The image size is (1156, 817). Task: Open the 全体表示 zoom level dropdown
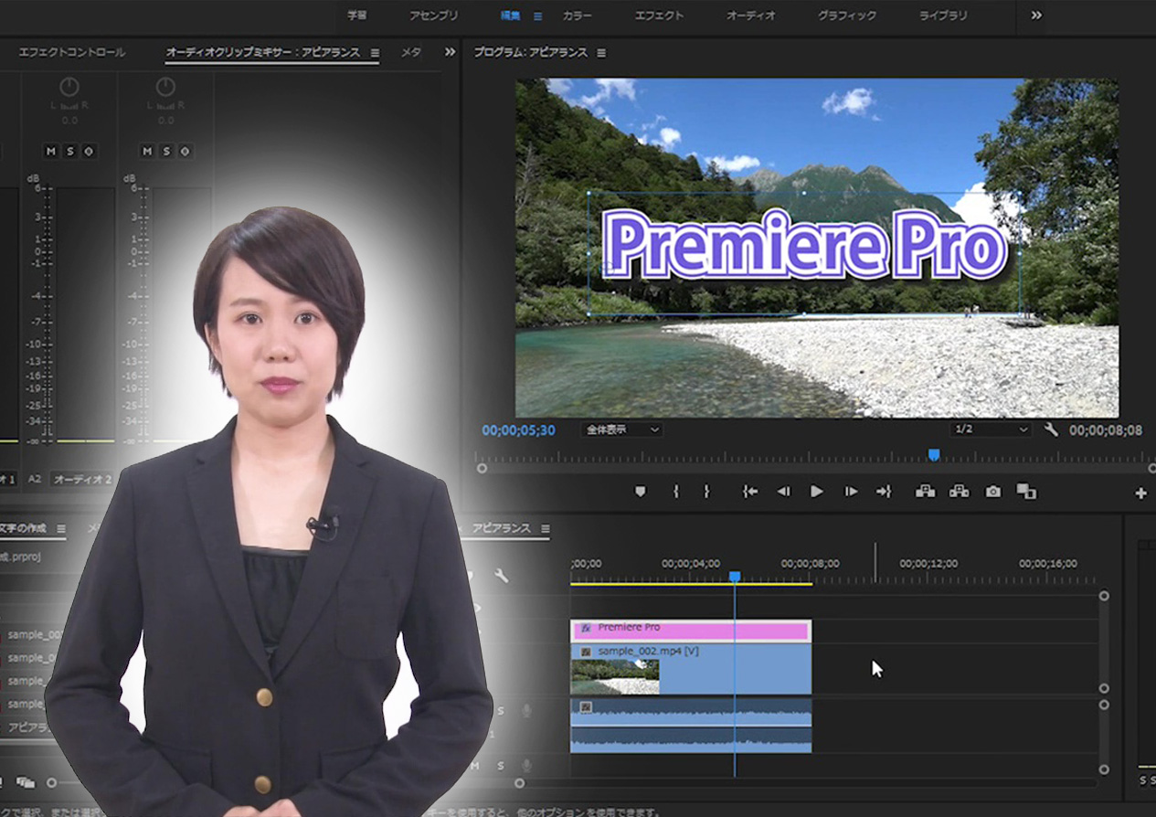pyautogui.click(x=621, y=430)
